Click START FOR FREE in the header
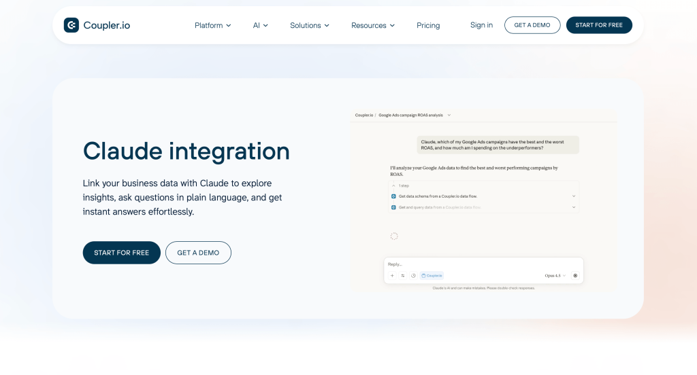 coord(599,25)
